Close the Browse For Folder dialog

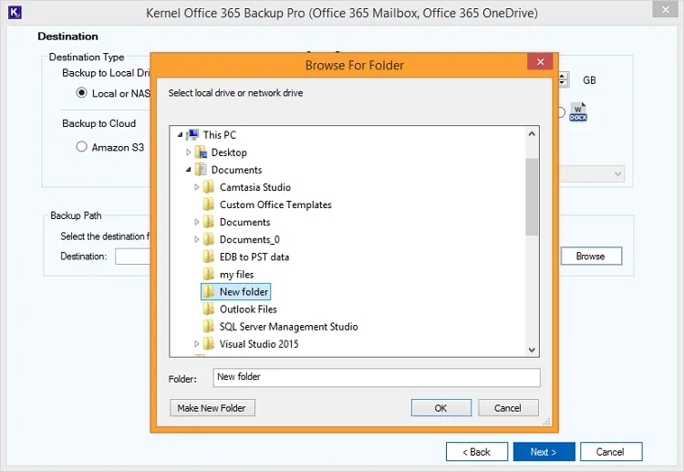coord(540,61)
